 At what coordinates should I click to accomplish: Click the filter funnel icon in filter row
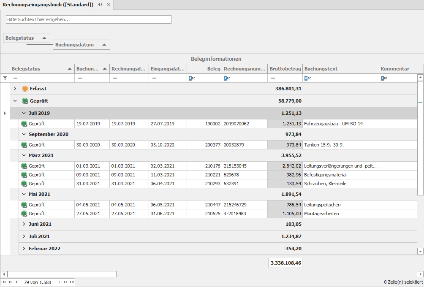pyautogui.click(x=5, y=78)
